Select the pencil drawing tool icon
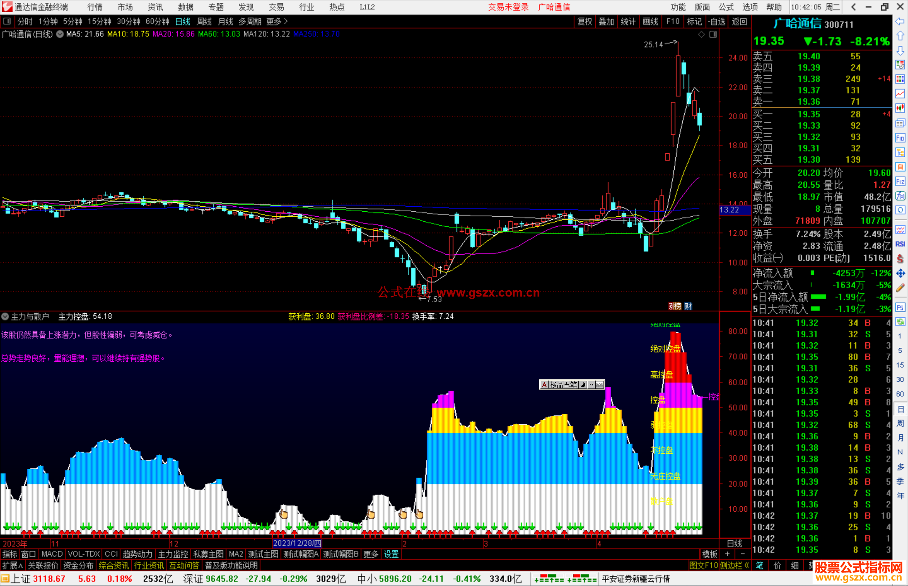This screenshot has width=908, height=586. pos(900,288)
